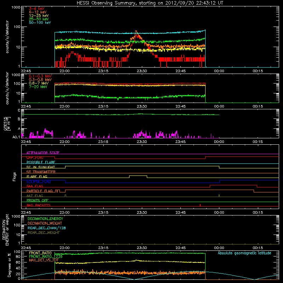Click the REAR_DEC_WEIGHT legend label

click(x=44, y=233)
